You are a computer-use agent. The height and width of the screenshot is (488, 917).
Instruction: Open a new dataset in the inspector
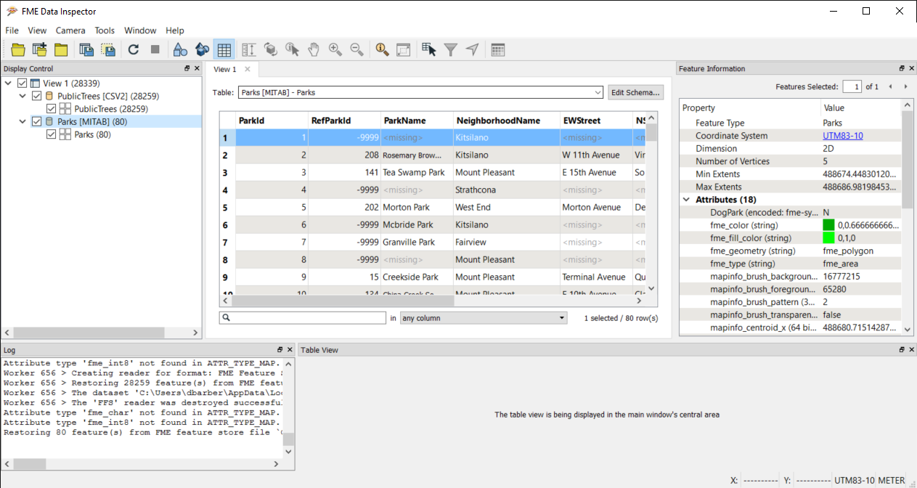[17, 49]
